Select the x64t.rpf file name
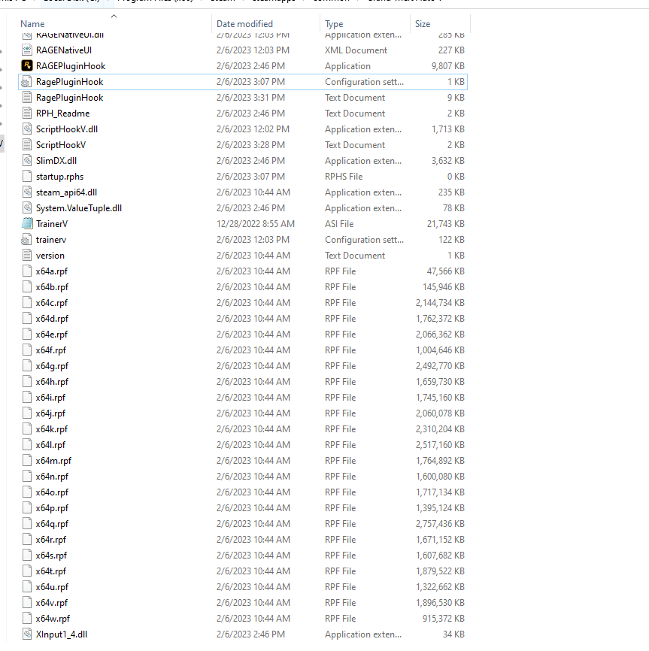The width and height of the screenshot is (649, 651). coord(51,571)
